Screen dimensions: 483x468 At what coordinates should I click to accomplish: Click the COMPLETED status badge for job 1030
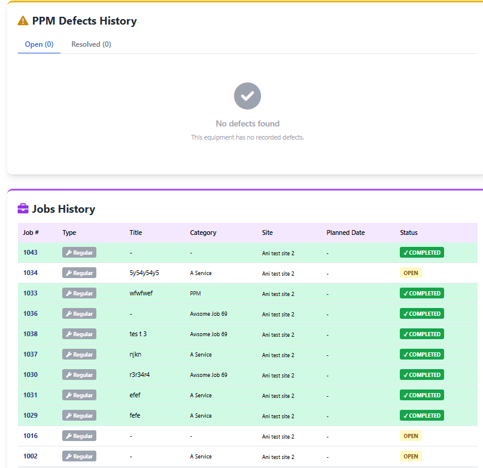(x=422, y=375)
